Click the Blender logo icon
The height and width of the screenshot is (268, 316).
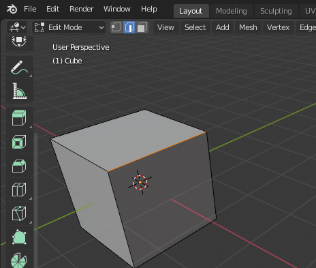pos(12,10)
